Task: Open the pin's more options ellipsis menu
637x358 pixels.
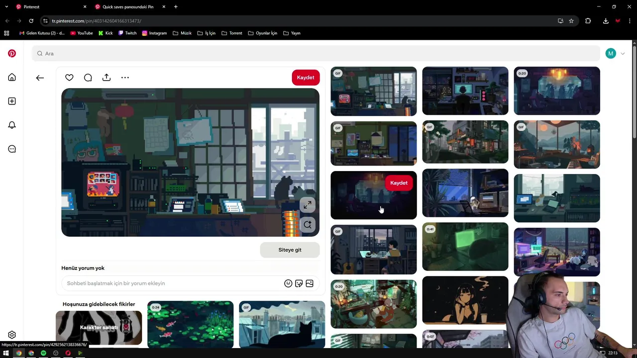Action: [x=125, y=78]
